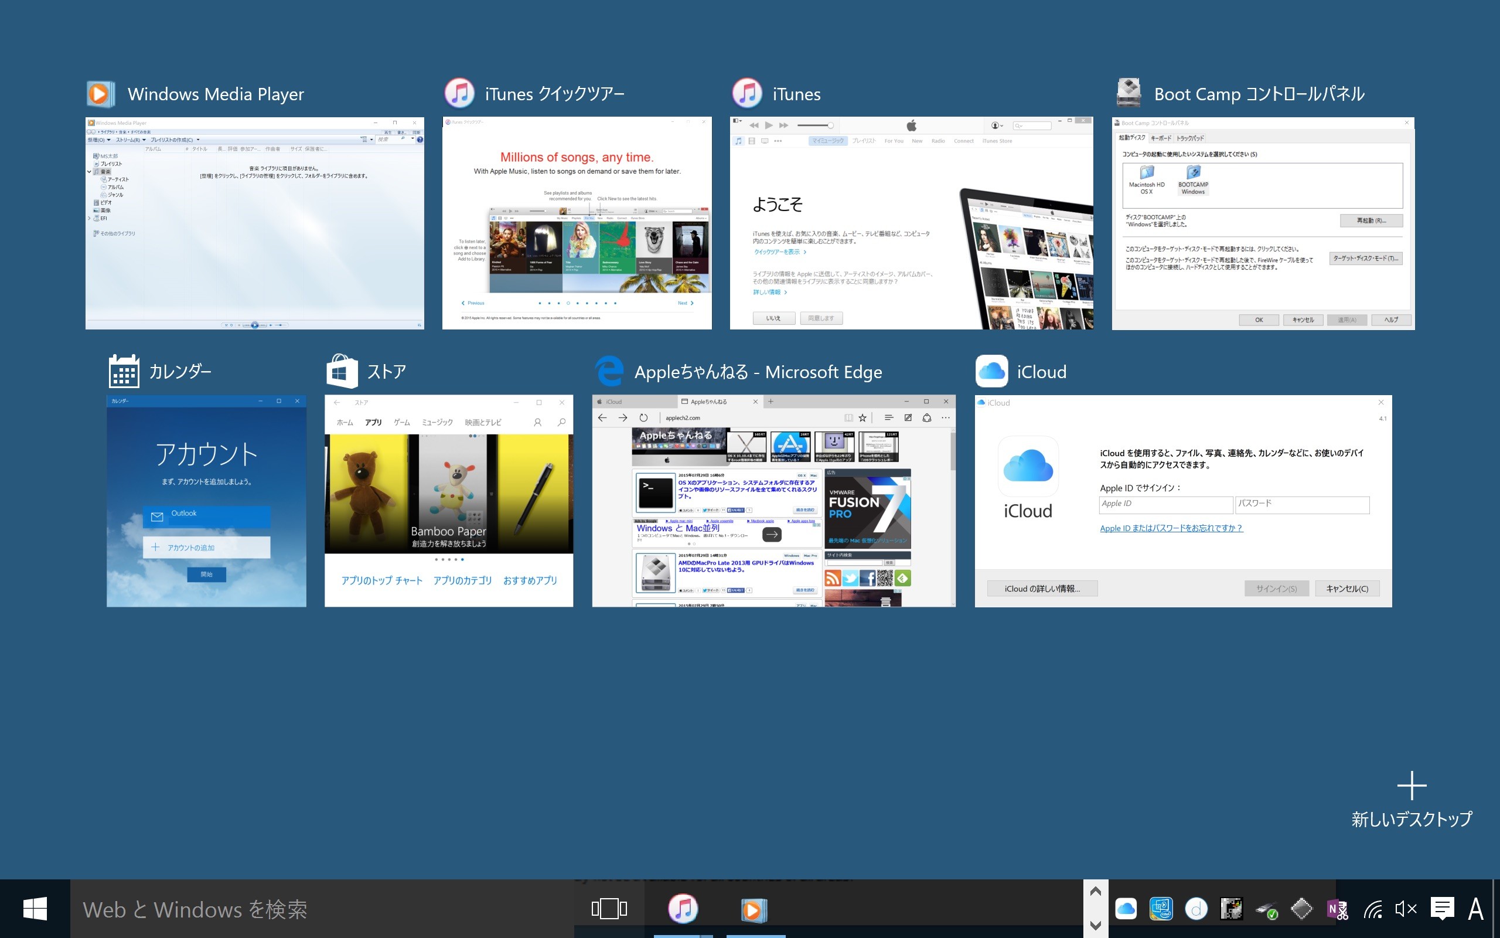The image size is (1500, 938).
Task: Click the Task View taskbar button
Action: [609, 909]
